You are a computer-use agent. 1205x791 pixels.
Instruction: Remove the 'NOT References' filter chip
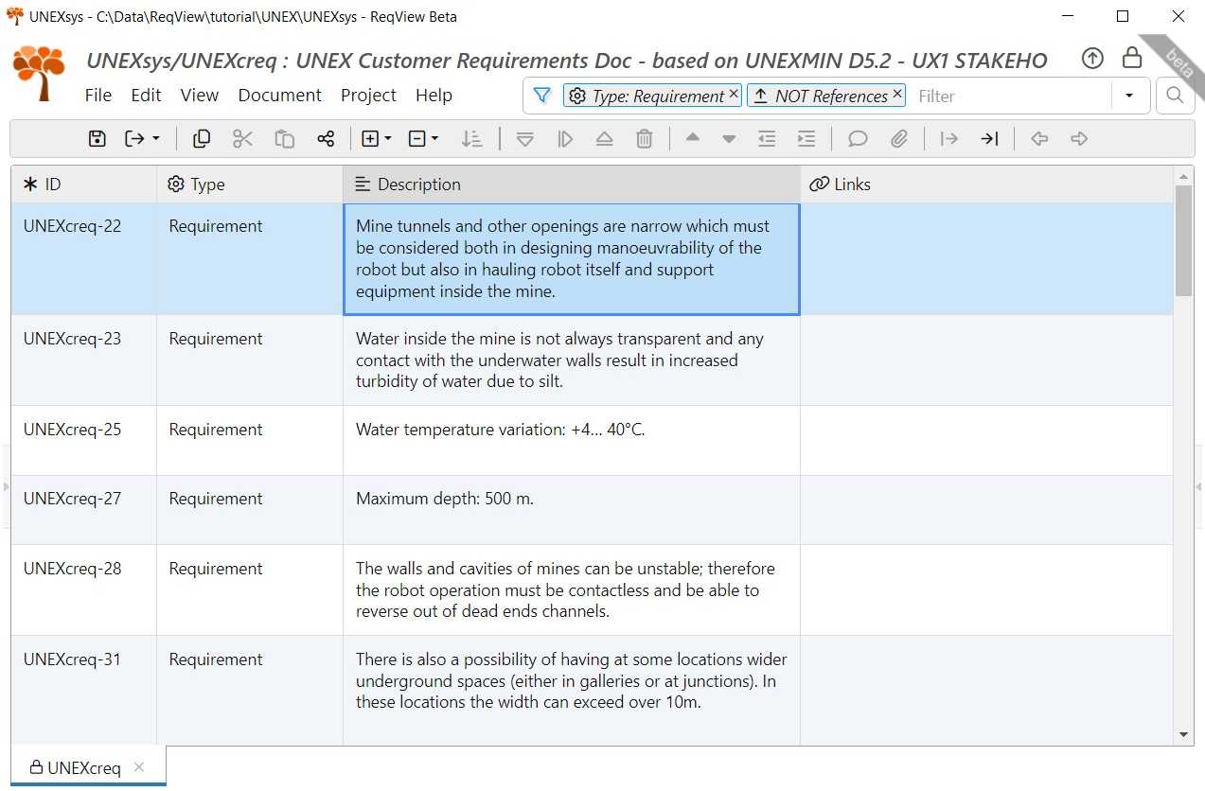(x=897, y=95)
